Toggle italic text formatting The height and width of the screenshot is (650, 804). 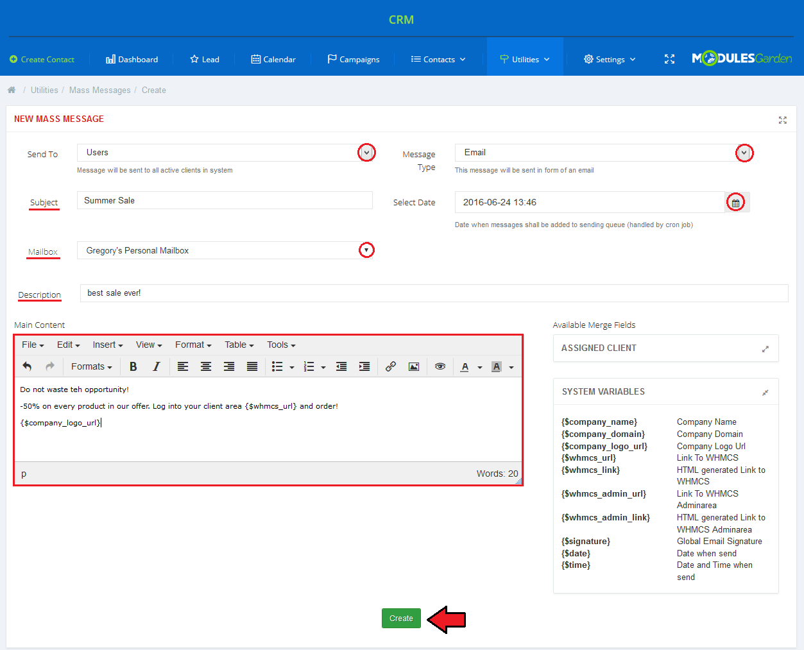point(156,366)
